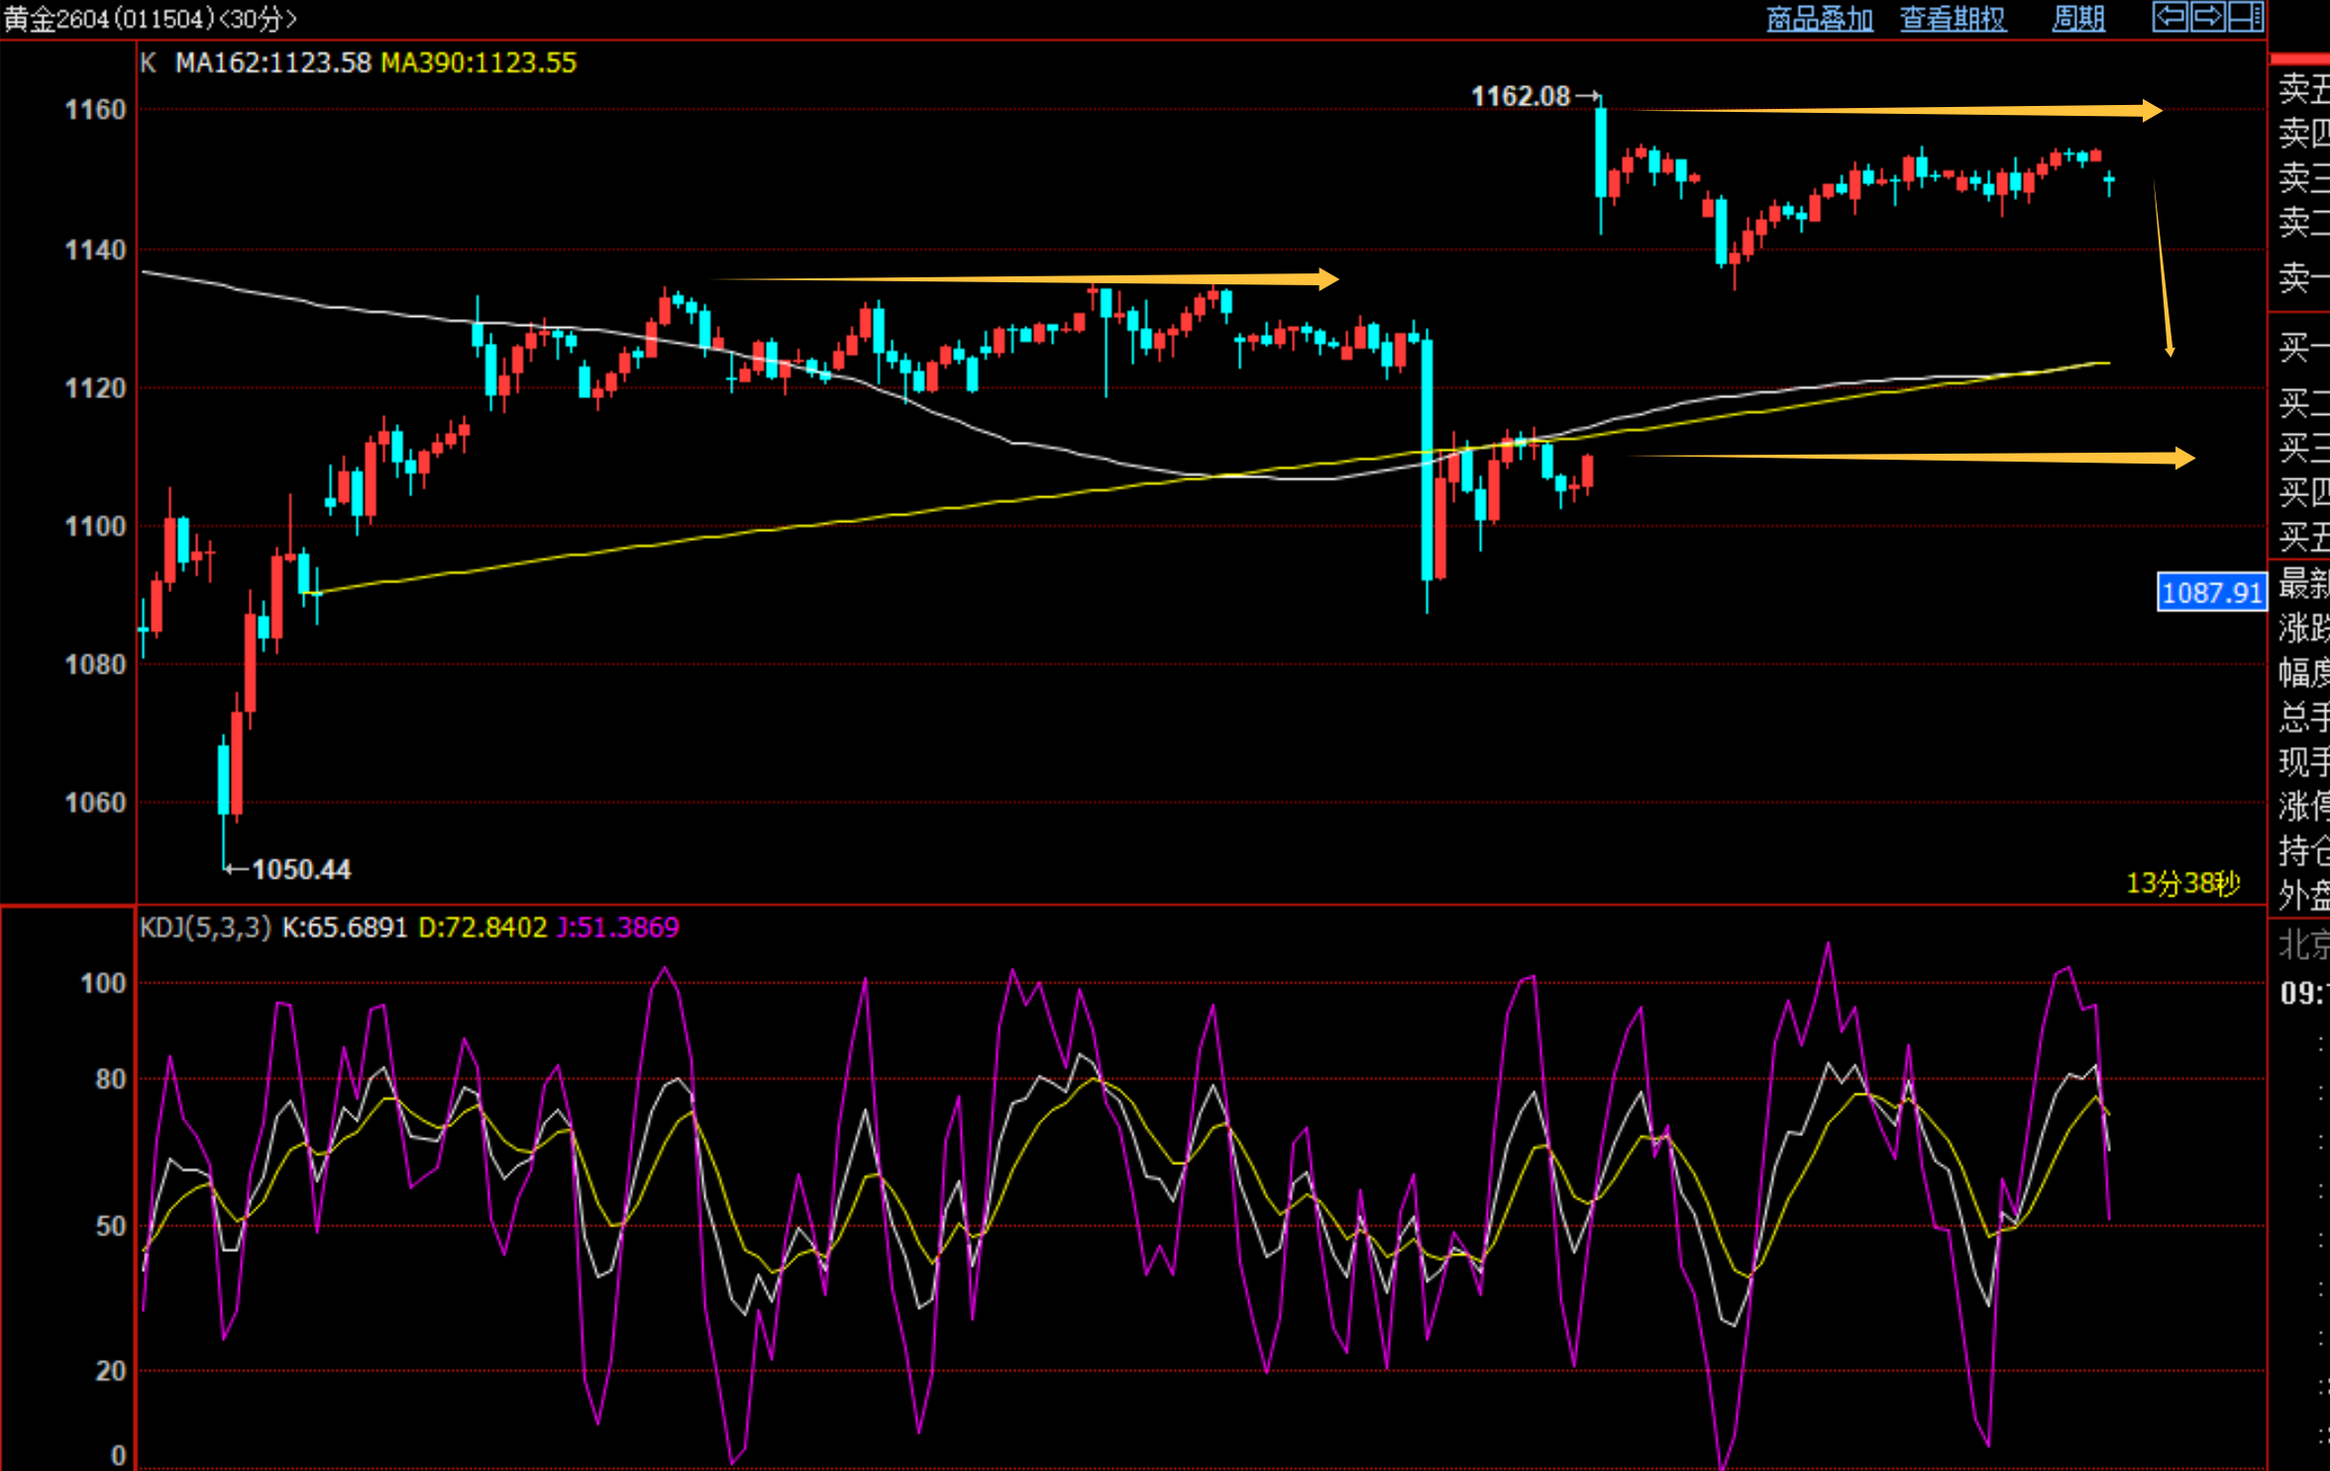2330x1471 pixels.
Task: Click the 1087.91 price tag marker
Action: point(2211,593)
